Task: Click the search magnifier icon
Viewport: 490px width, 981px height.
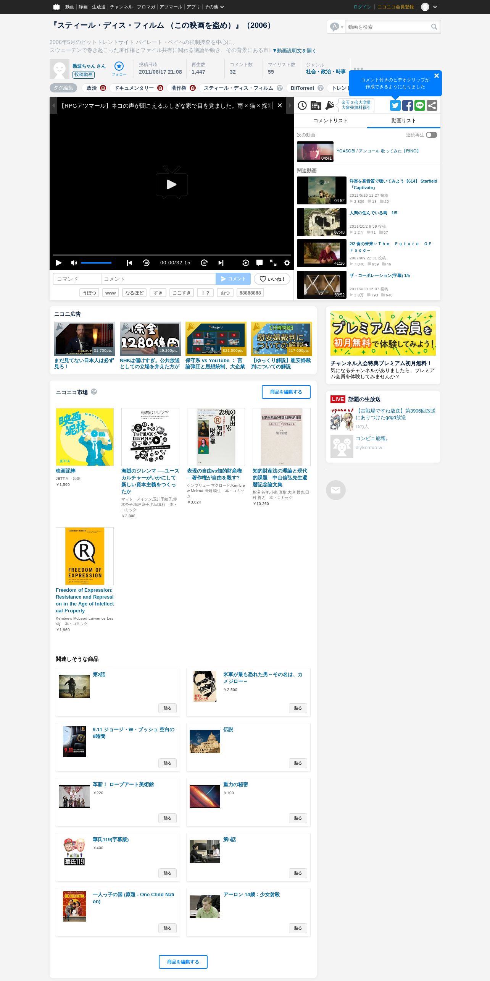Action: pyautogui.click(x=434, y=27)
